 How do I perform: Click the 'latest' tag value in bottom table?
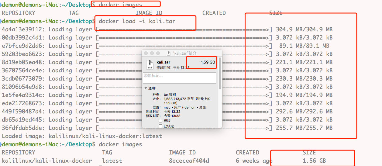[112, 161]
